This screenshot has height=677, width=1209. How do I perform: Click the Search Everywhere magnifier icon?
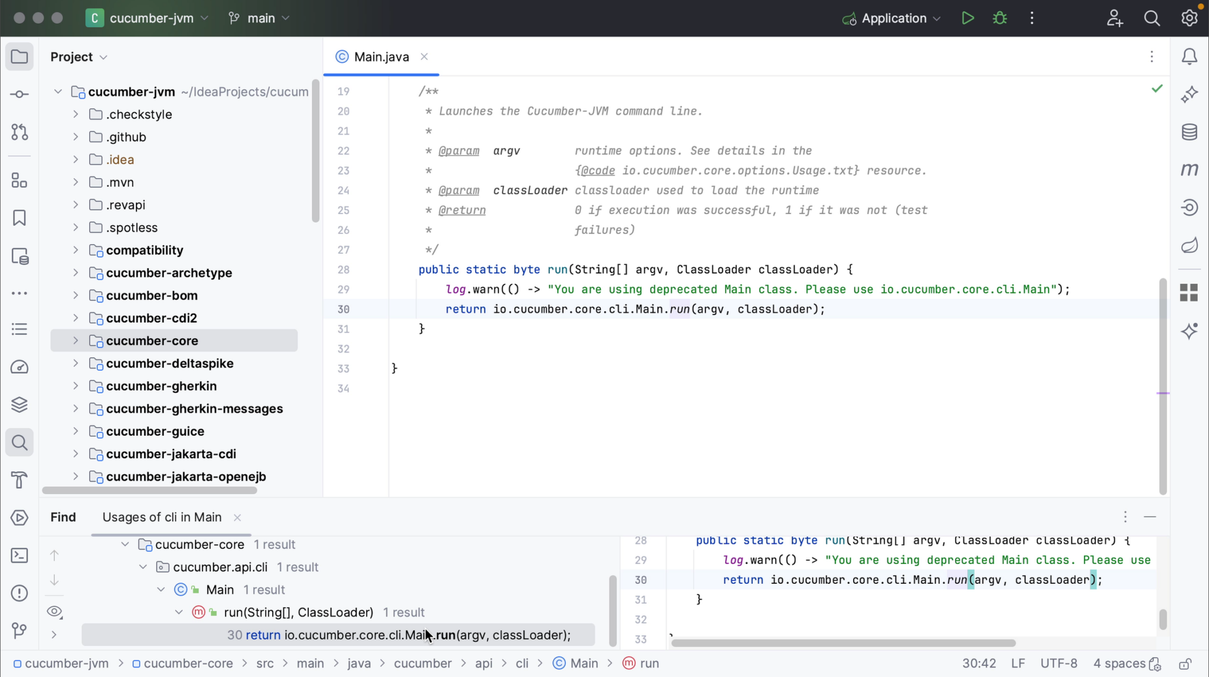[x=1152, y=18]
